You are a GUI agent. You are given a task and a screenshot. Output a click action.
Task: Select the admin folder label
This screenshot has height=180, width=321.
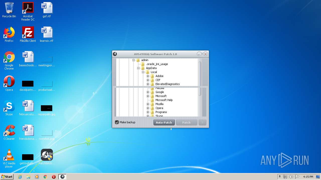coord(145,60)
